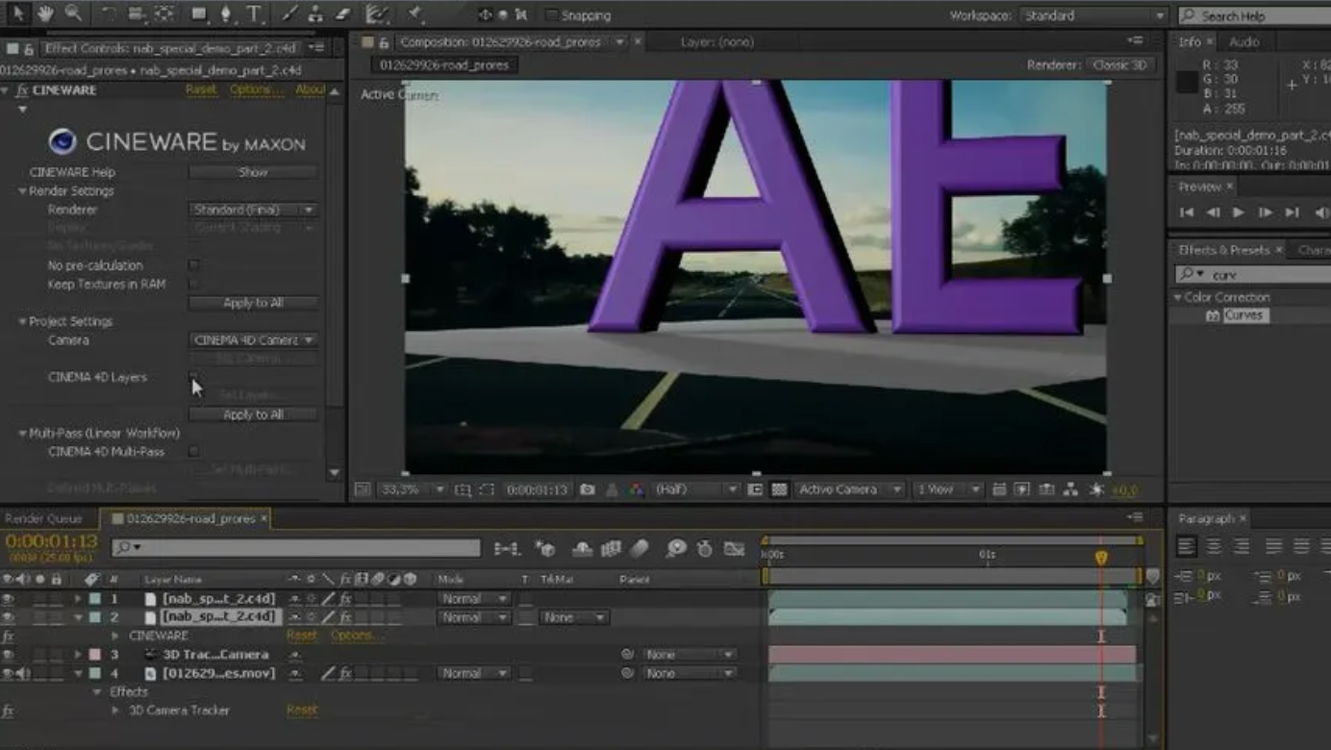Select the Pen tool
This screenshot has height=750, width=1331.
pos(226,14)
